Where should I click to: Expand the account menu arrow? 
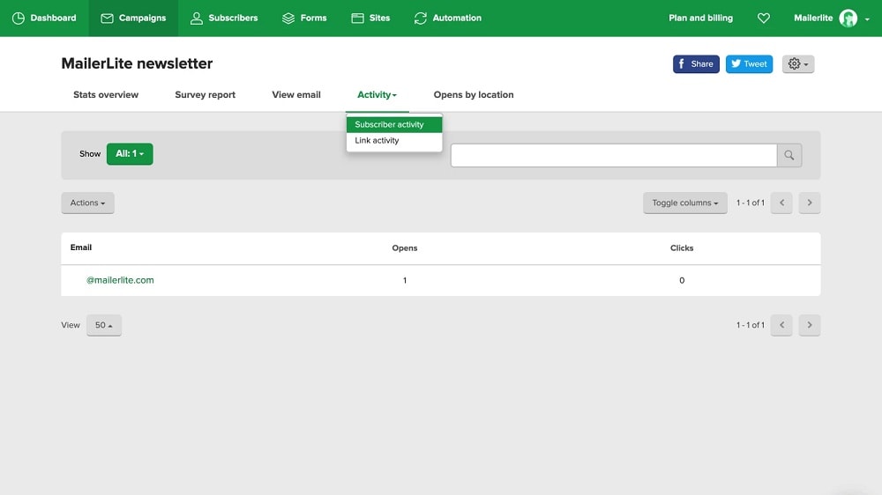click(867, 19)
